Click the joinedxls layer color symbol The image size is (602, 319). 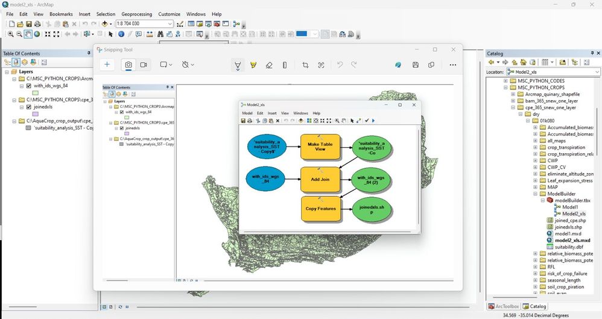pyautogui.click(x=36, y=114)
